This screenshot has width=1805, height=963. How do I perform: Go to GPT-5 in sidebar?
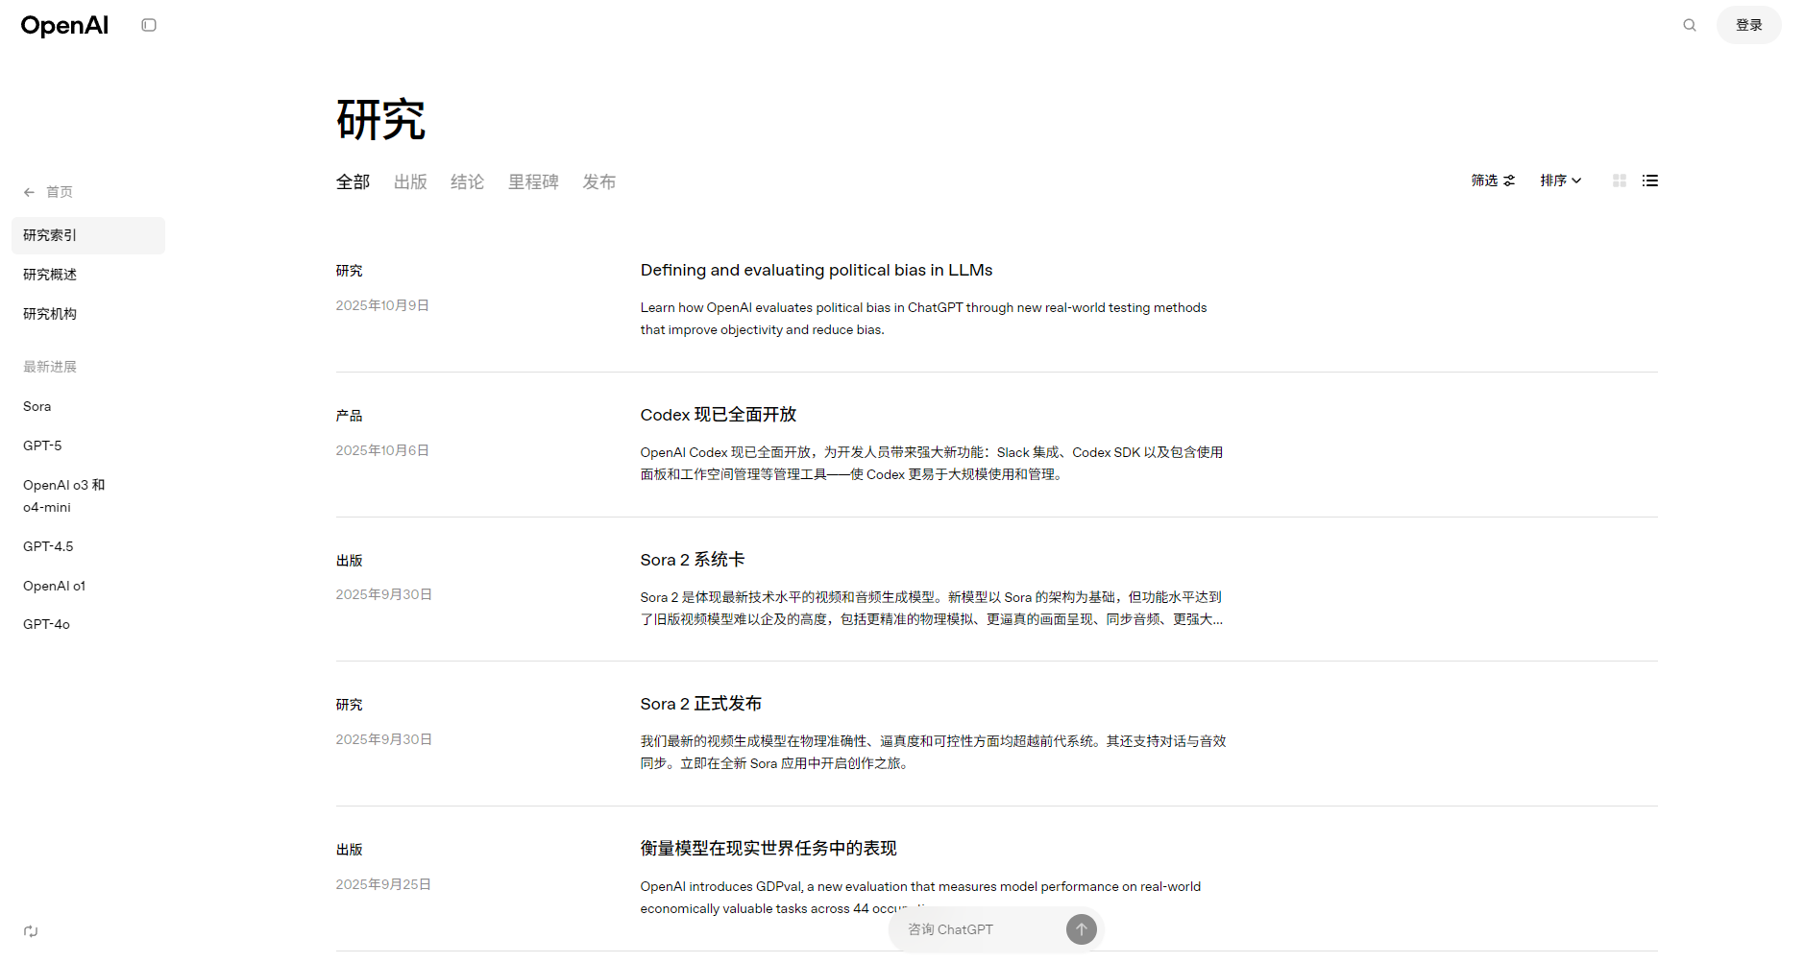tap(42, 445)
